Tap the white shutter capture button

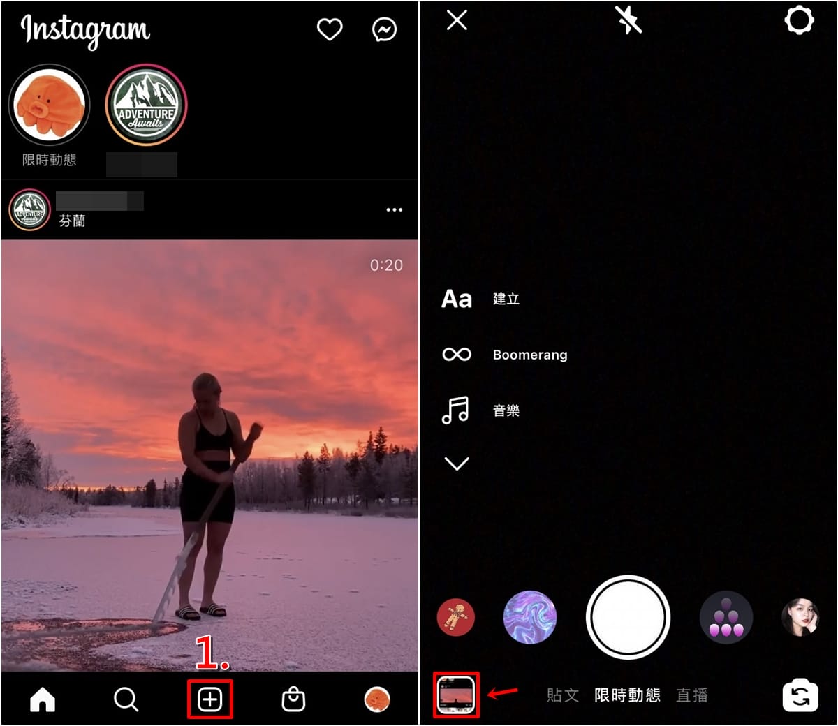coord(628,618)
